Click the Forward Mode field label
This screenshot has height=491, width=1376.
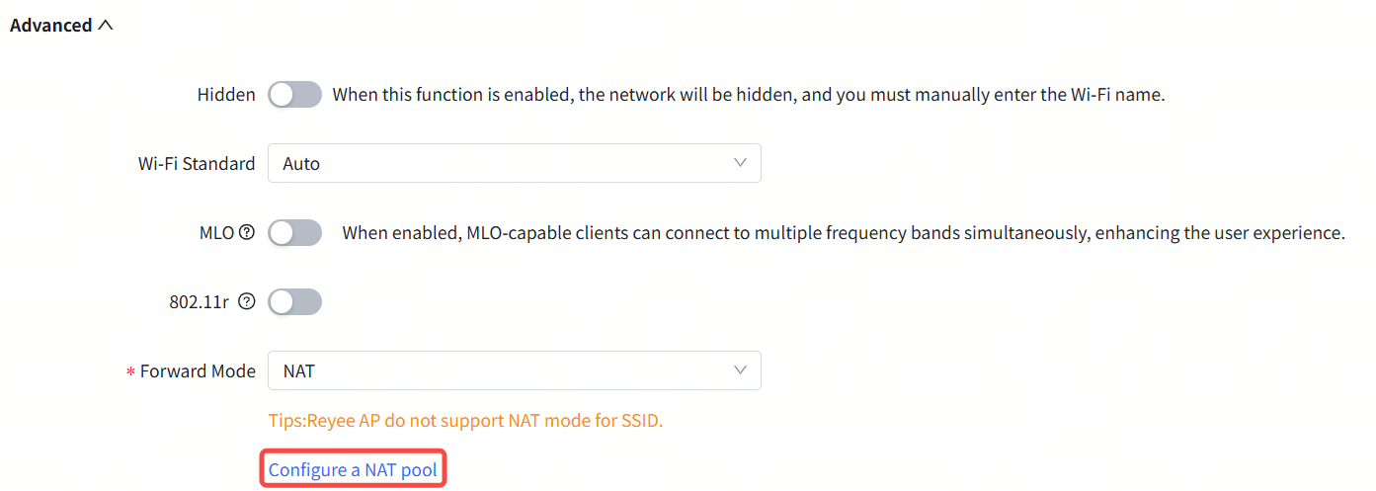click(198, 371)
